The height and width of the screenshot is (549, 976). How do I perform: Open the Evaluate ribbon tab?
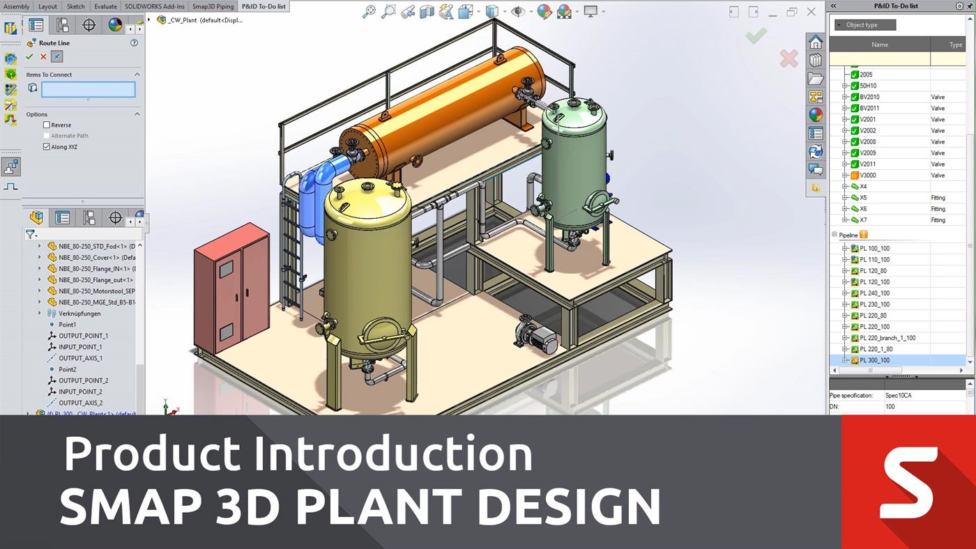pyautogui.click(x=105, y=6)
